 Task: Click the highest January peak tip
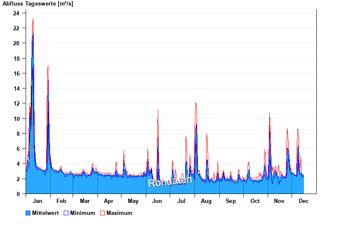(x=33, y=18)
